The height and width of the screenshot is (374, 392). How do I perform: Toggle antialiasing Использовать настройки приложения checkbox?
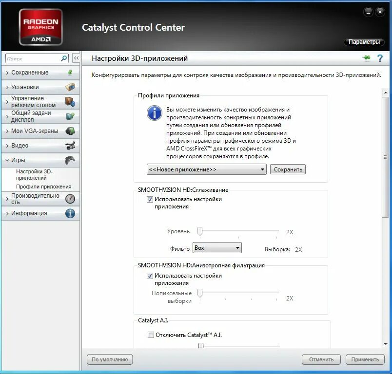(150, 199)
